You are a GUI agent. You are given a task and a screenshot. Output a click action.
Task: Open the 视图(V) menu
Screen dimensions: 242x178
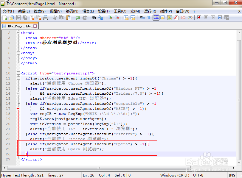[x=55, y=11]
